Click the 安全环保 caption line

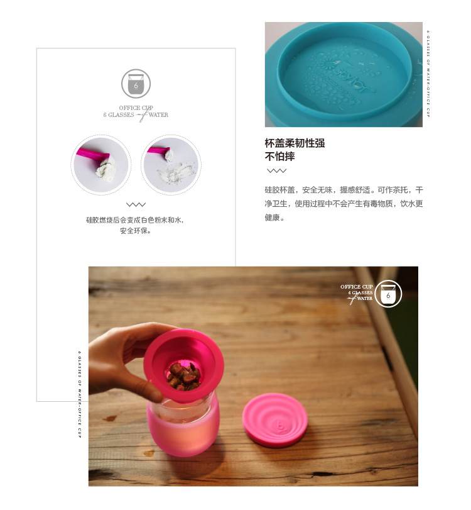coord(136,231)
